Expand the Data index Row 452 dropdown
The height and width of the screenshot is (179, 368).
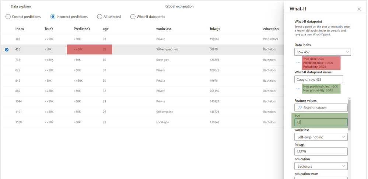(322, 52)
